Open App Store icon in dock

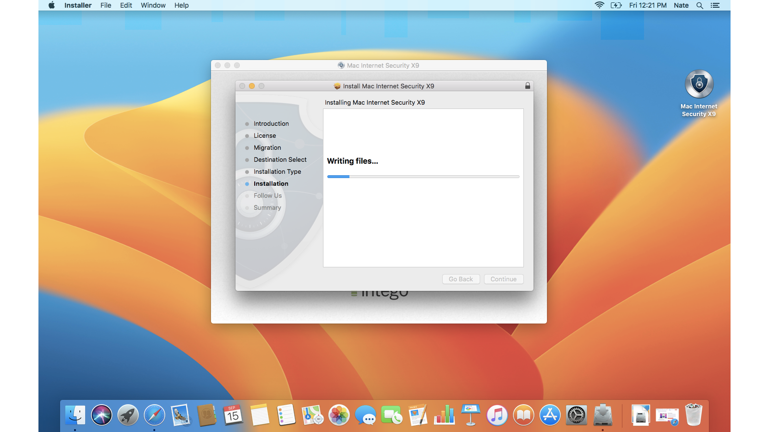[550, 415]
